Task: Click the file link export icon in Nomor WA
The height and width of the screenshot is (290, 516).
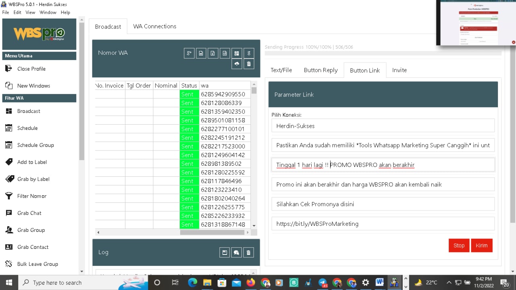Action: click(x=225, y=53)
